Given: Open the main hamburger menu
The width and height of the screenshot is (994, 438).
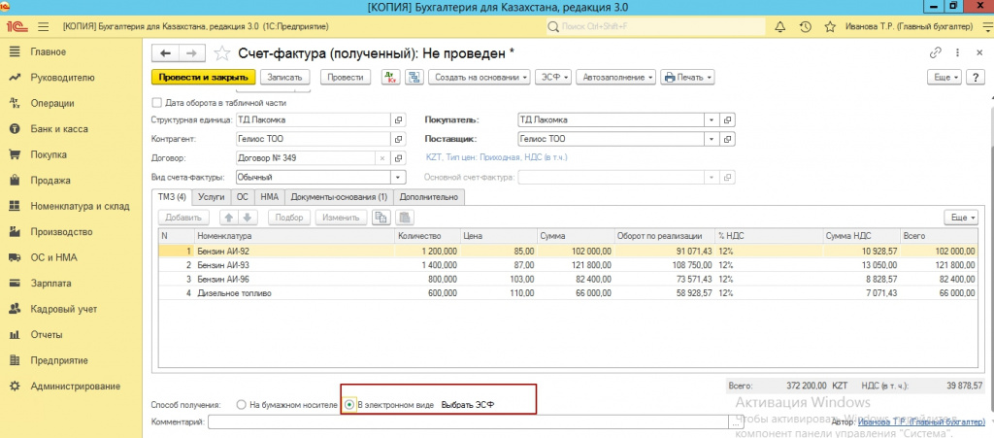Looking at the screenshot, I should click(x=44, y=27).
